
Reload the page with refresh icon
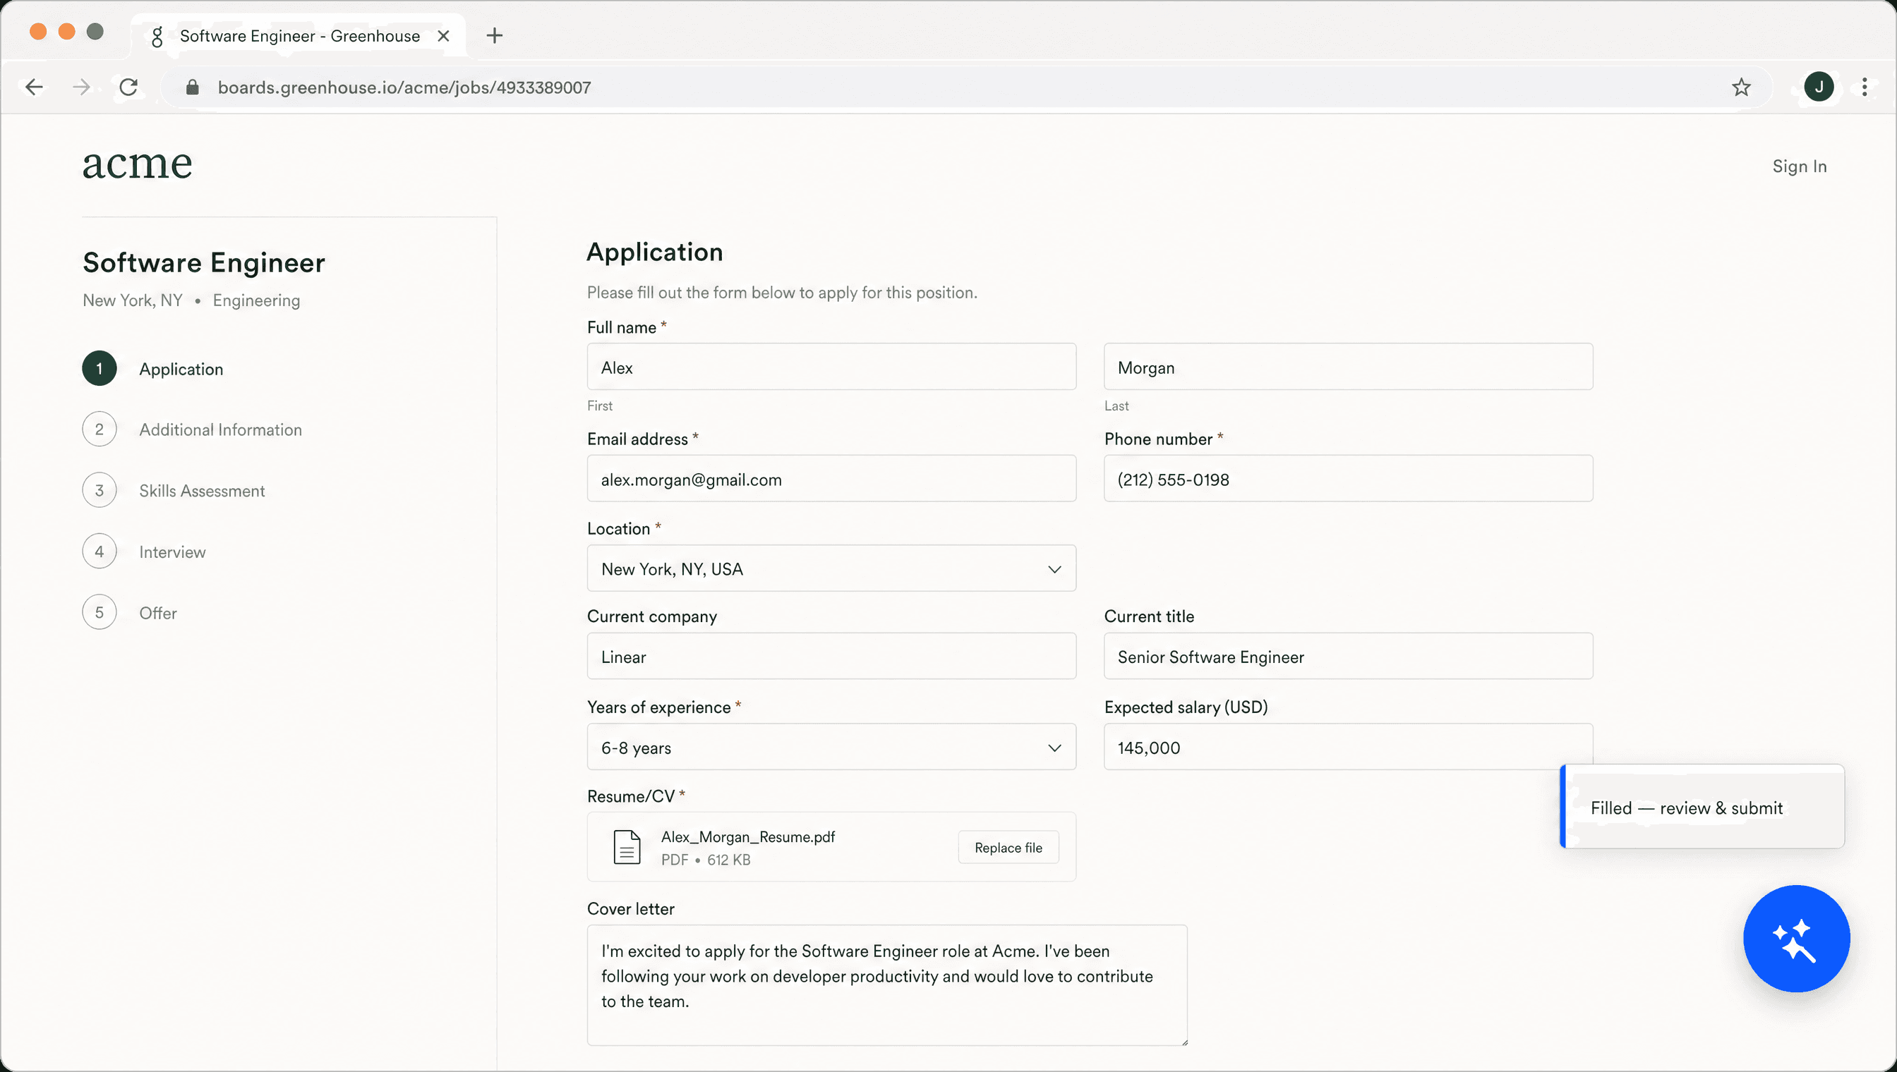pyautogui.click(x=129, y=87)
